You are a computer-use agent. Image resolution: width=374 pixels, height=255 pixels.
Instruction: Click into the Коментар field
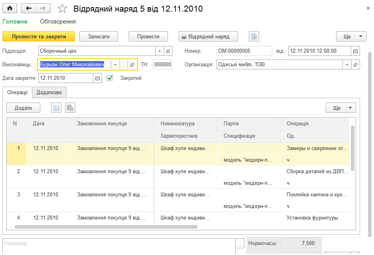(x=119, y=246)
